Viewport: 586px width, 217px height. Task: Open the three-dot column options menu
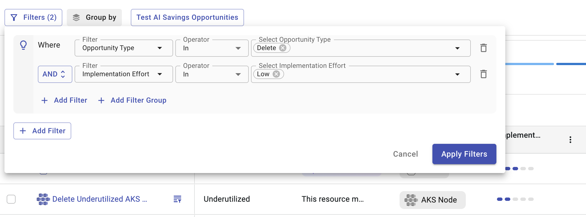click(x=570, y=140)
